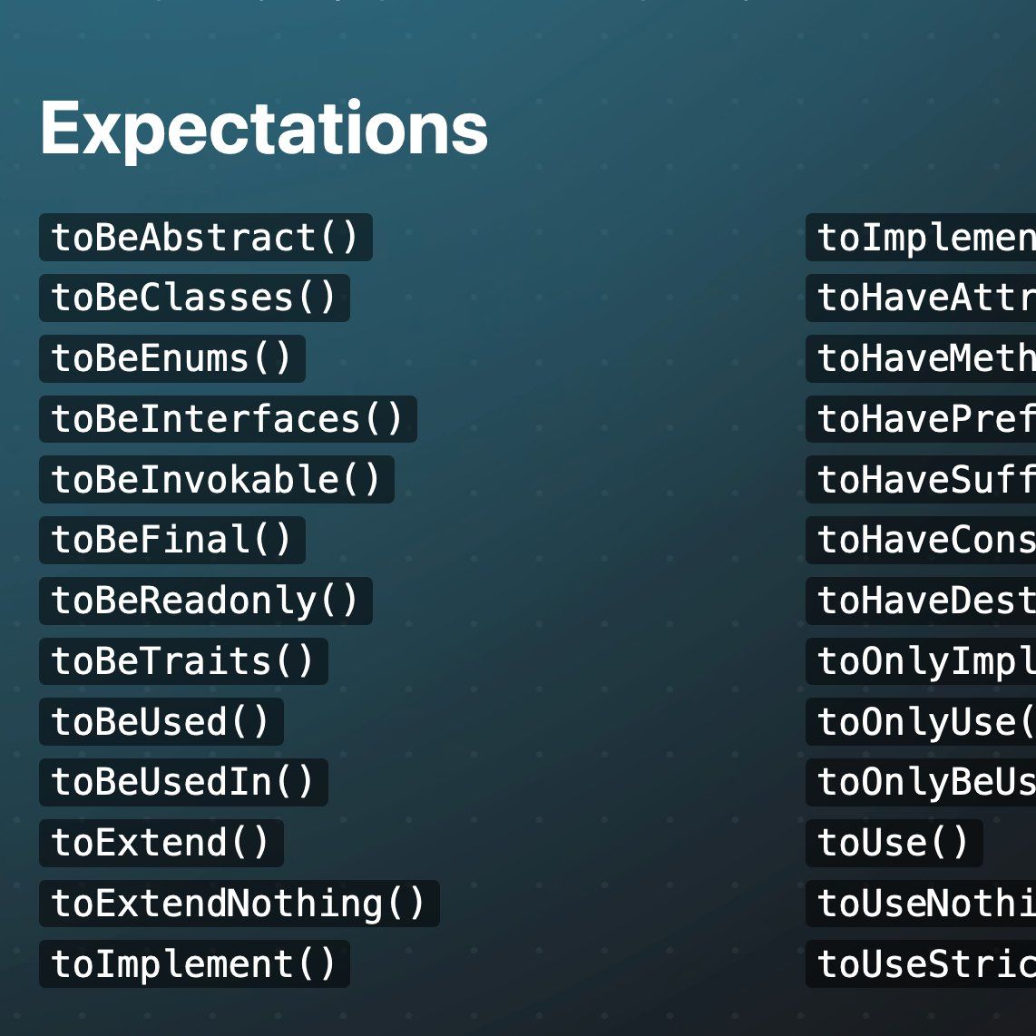Click the toUse() expectation

(x=894, y=843)
